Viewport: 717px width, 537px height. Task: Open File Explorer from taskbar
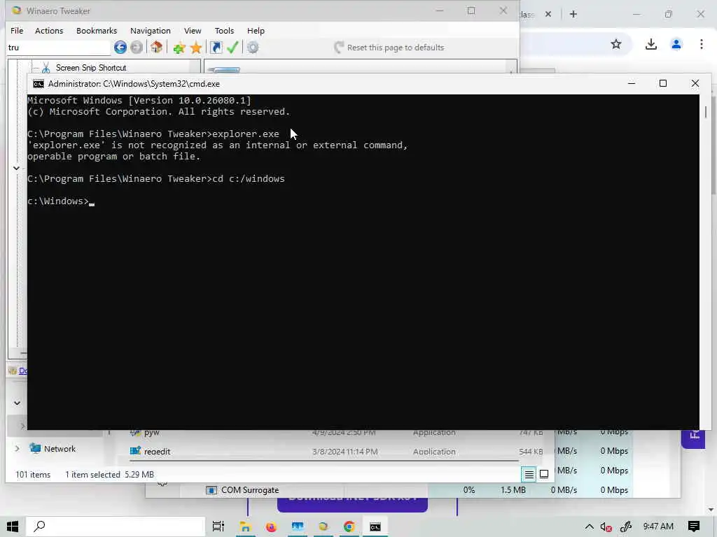pyautogui.click(x=245, y=527)
